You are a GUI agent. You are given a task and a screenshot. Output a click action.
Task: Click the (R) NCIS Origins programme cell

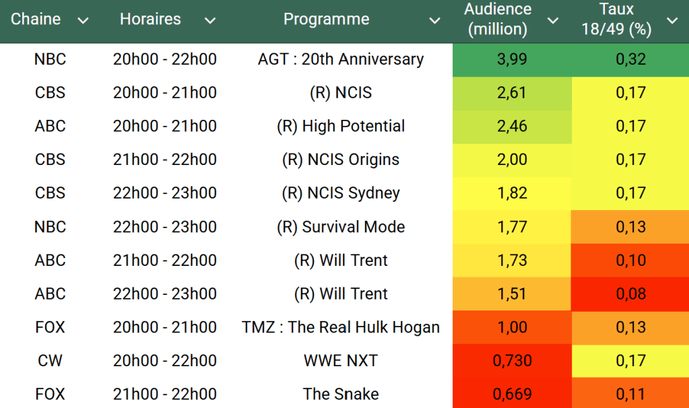click(x=340, y=160)
